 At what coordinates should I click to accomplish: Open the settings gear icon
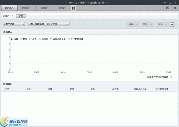[x=175, y=8]
